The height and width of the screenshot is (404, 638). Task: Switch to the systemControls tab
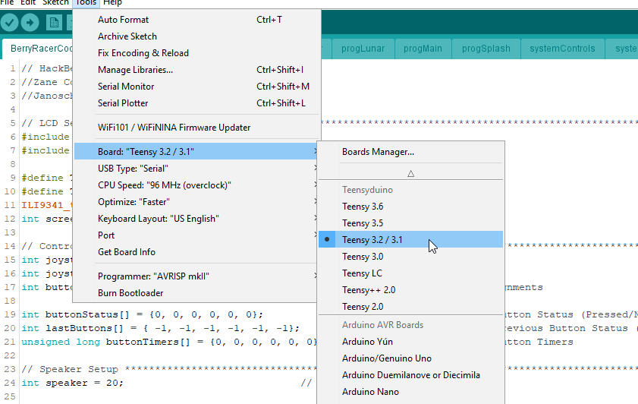(x=562, y=49)
